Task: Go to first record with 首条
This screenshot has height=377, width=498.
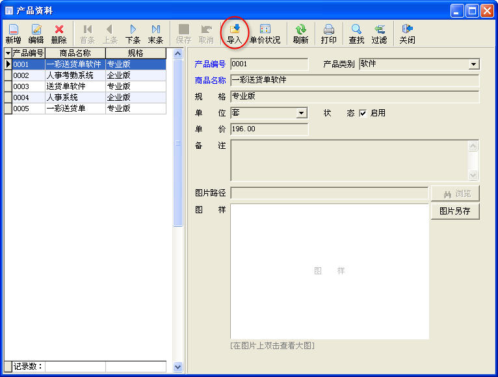Action: (x=87, y=34)
